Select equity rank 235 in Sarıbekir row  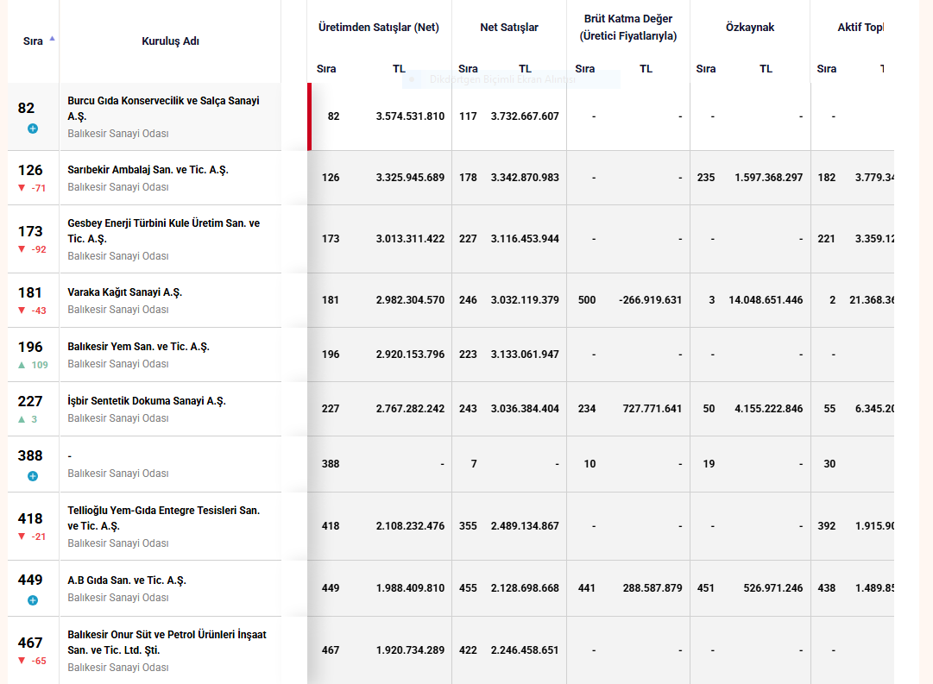(706, 178)
